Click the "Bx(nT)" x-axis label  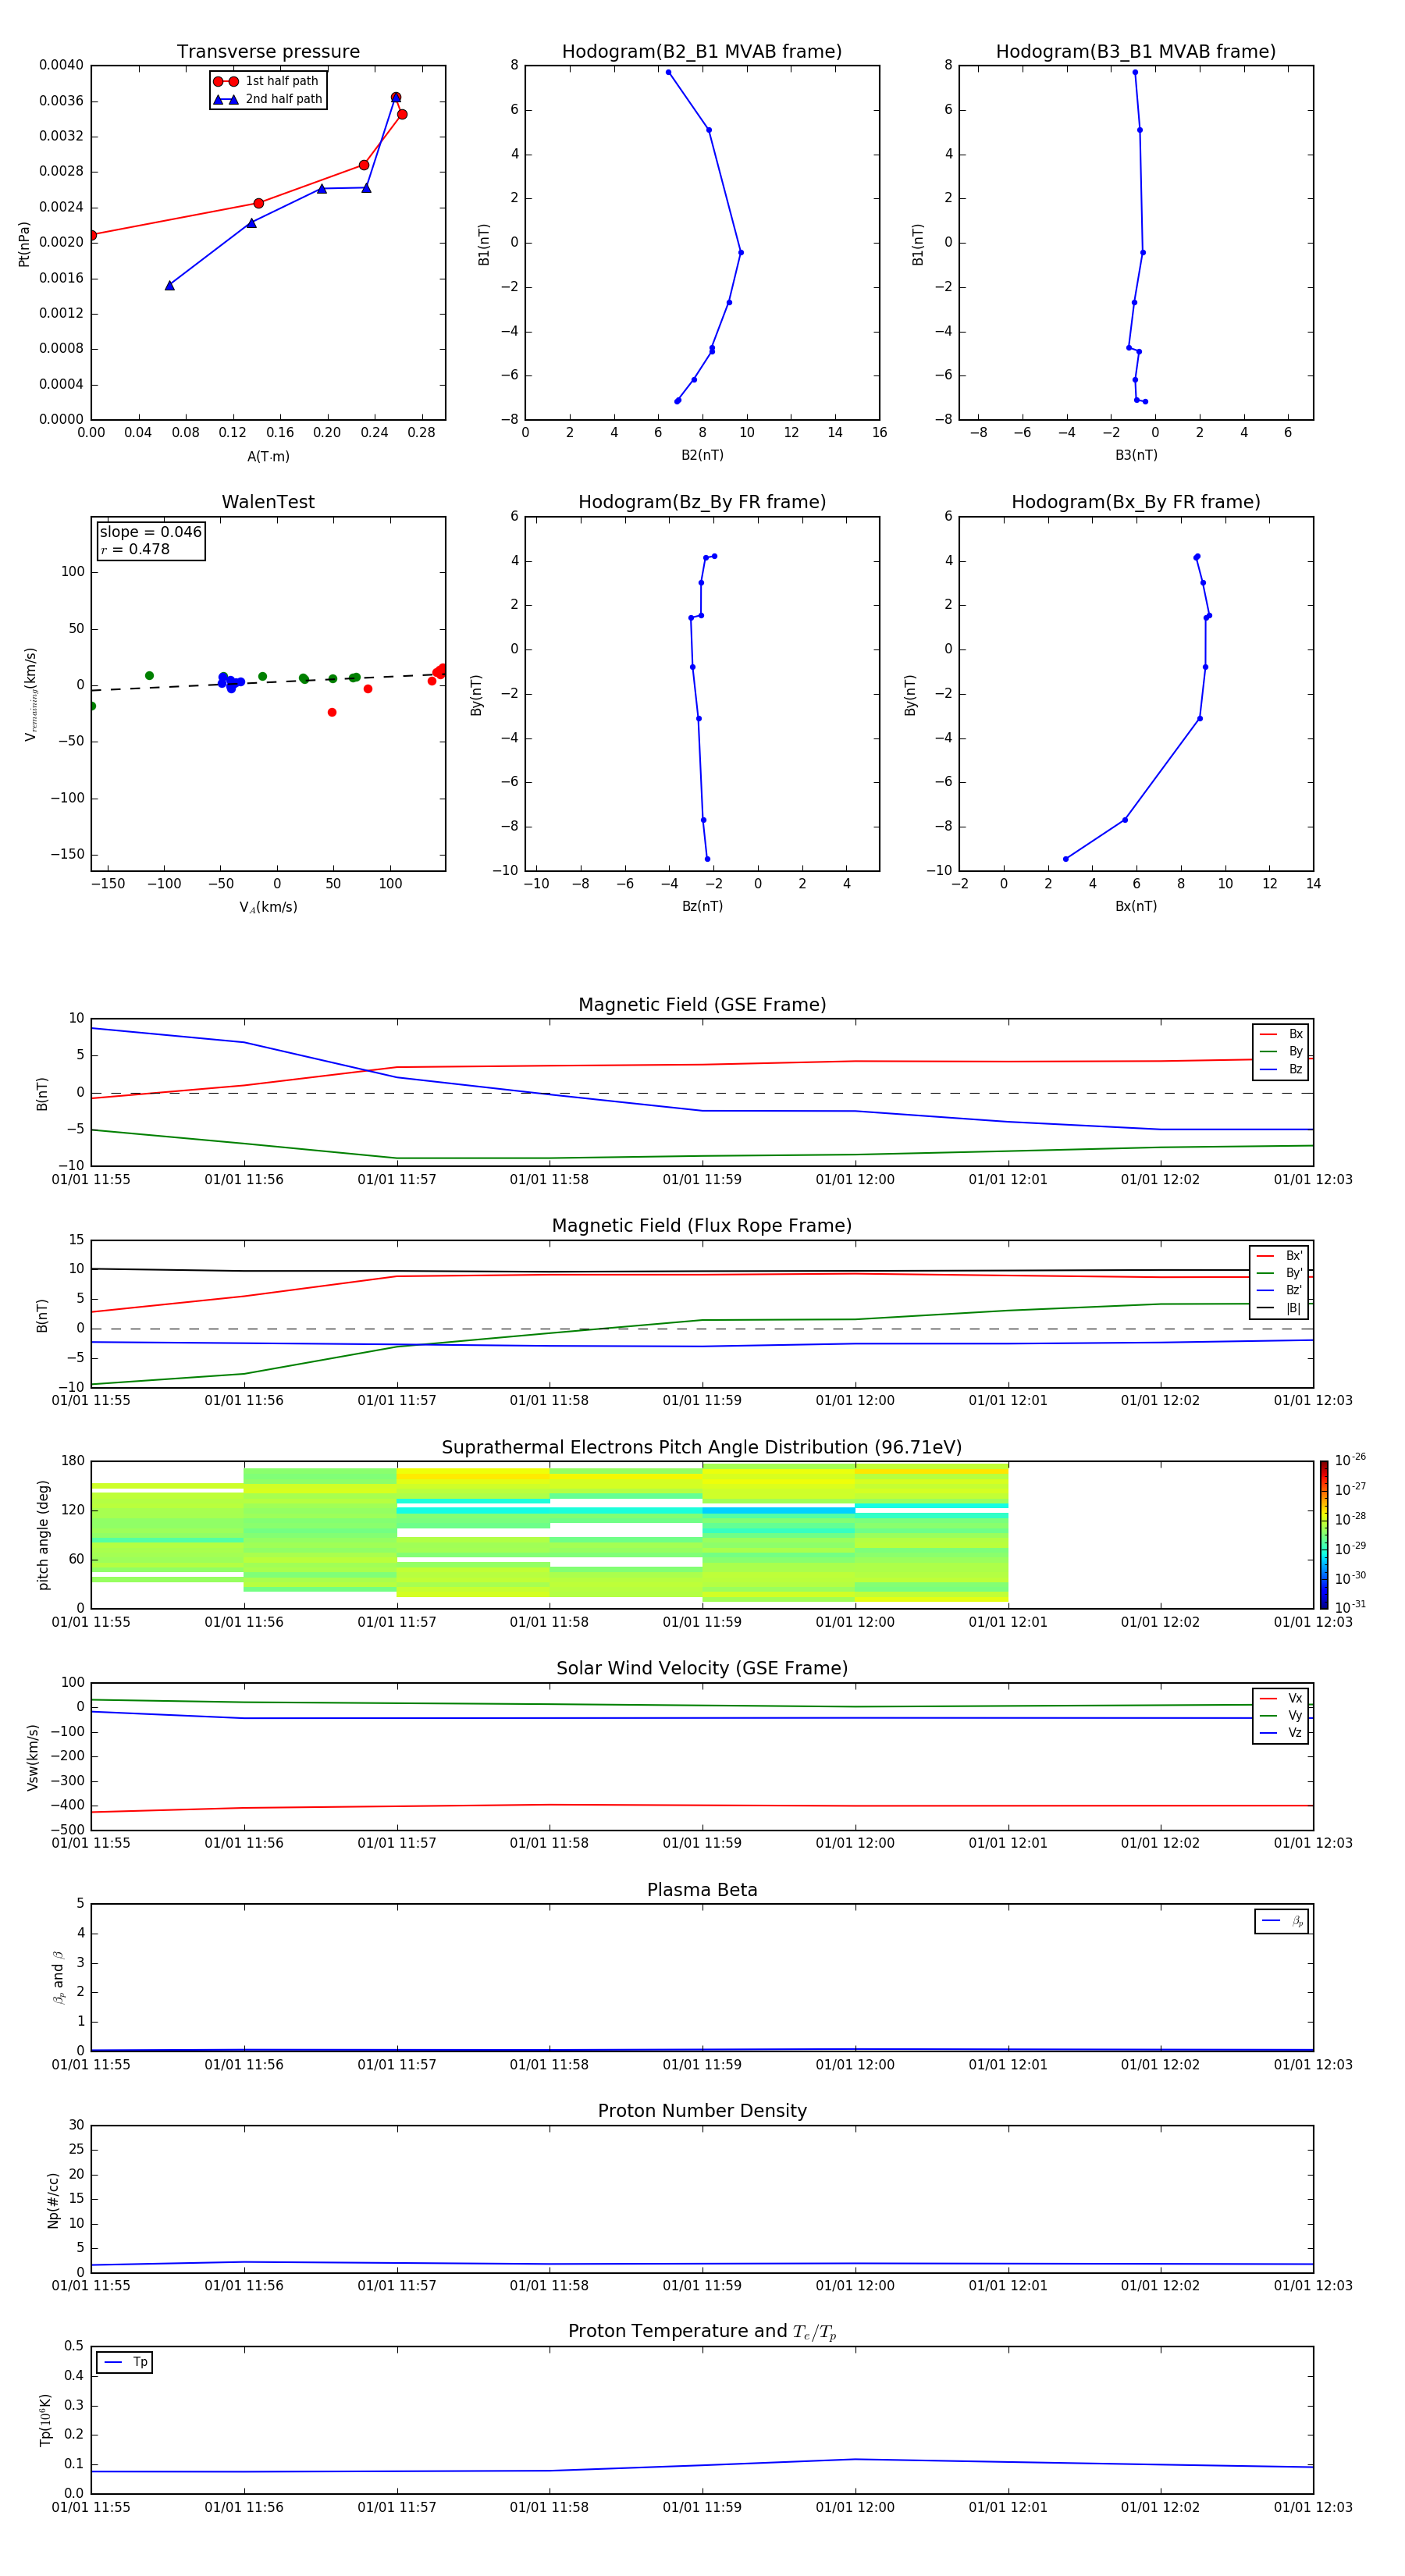(1136, 906)
